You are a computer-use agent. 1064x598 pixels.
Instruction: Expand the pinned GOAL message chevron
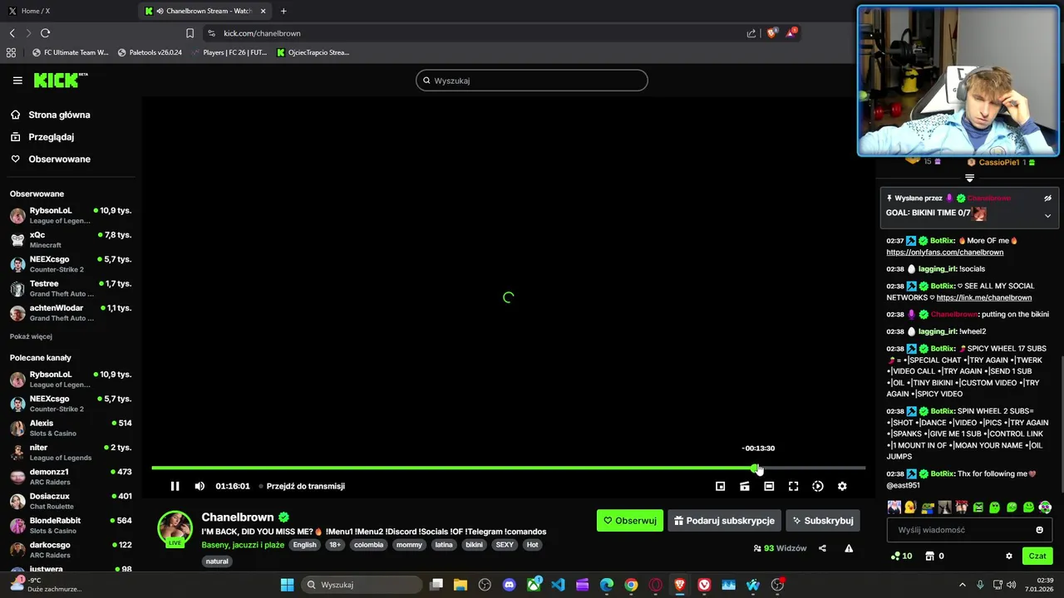(1047, 216)
